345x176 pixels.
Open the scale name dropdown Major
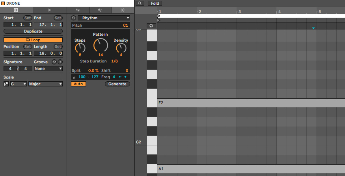point(46,84)
